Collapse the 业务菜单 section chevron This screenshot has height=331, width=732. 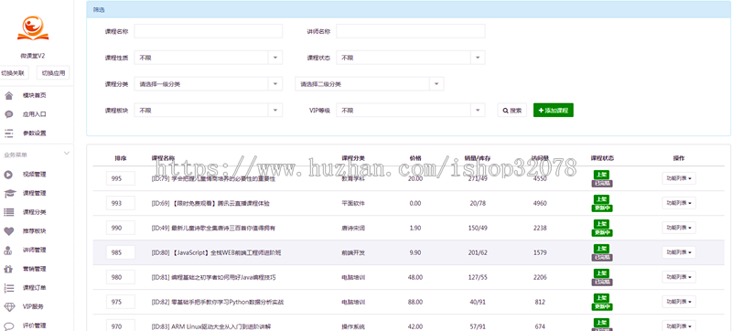pos(66,154)
